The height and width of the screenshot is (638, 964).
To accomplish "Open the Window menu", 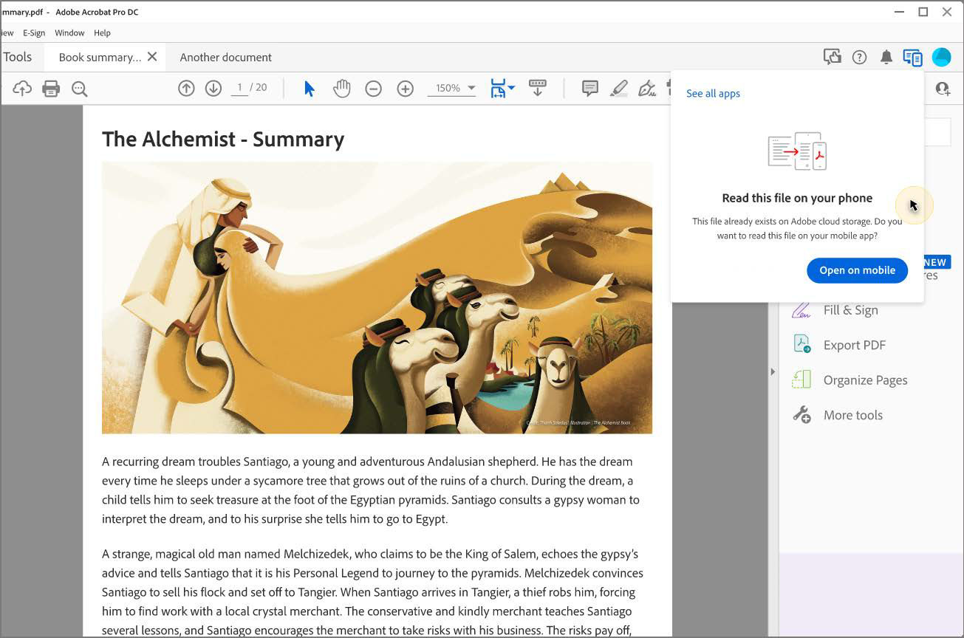I will click(69, 33).
